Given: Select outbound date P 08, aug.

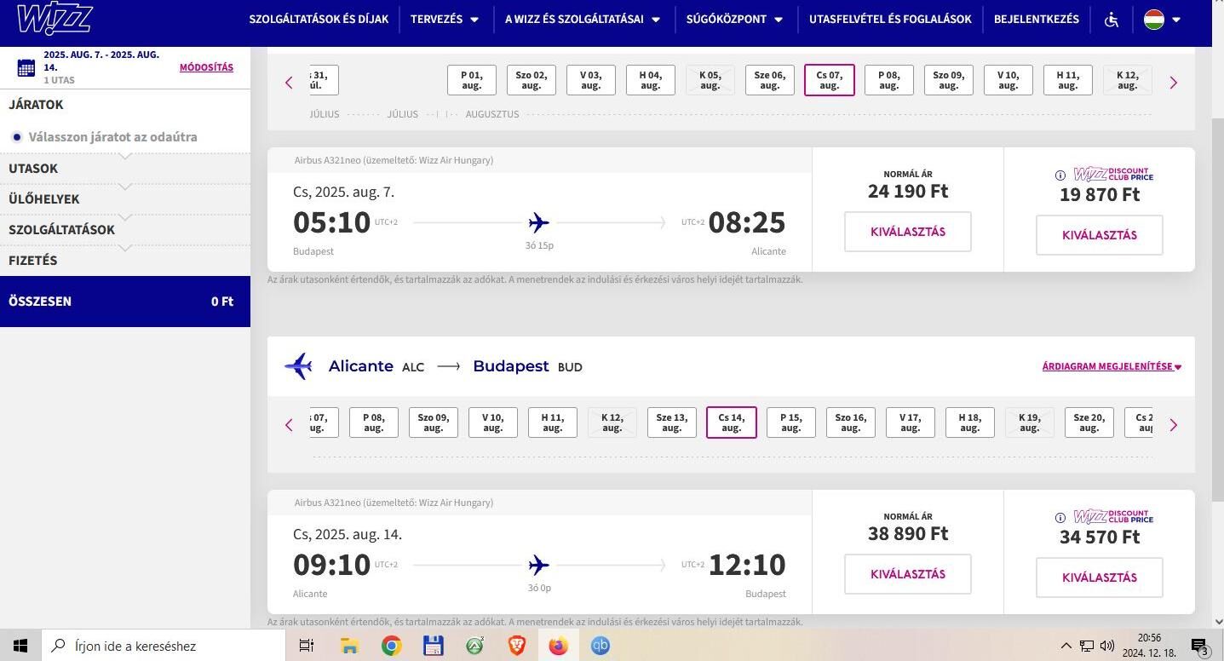Looking at the screenshot, I should point(889,80).
